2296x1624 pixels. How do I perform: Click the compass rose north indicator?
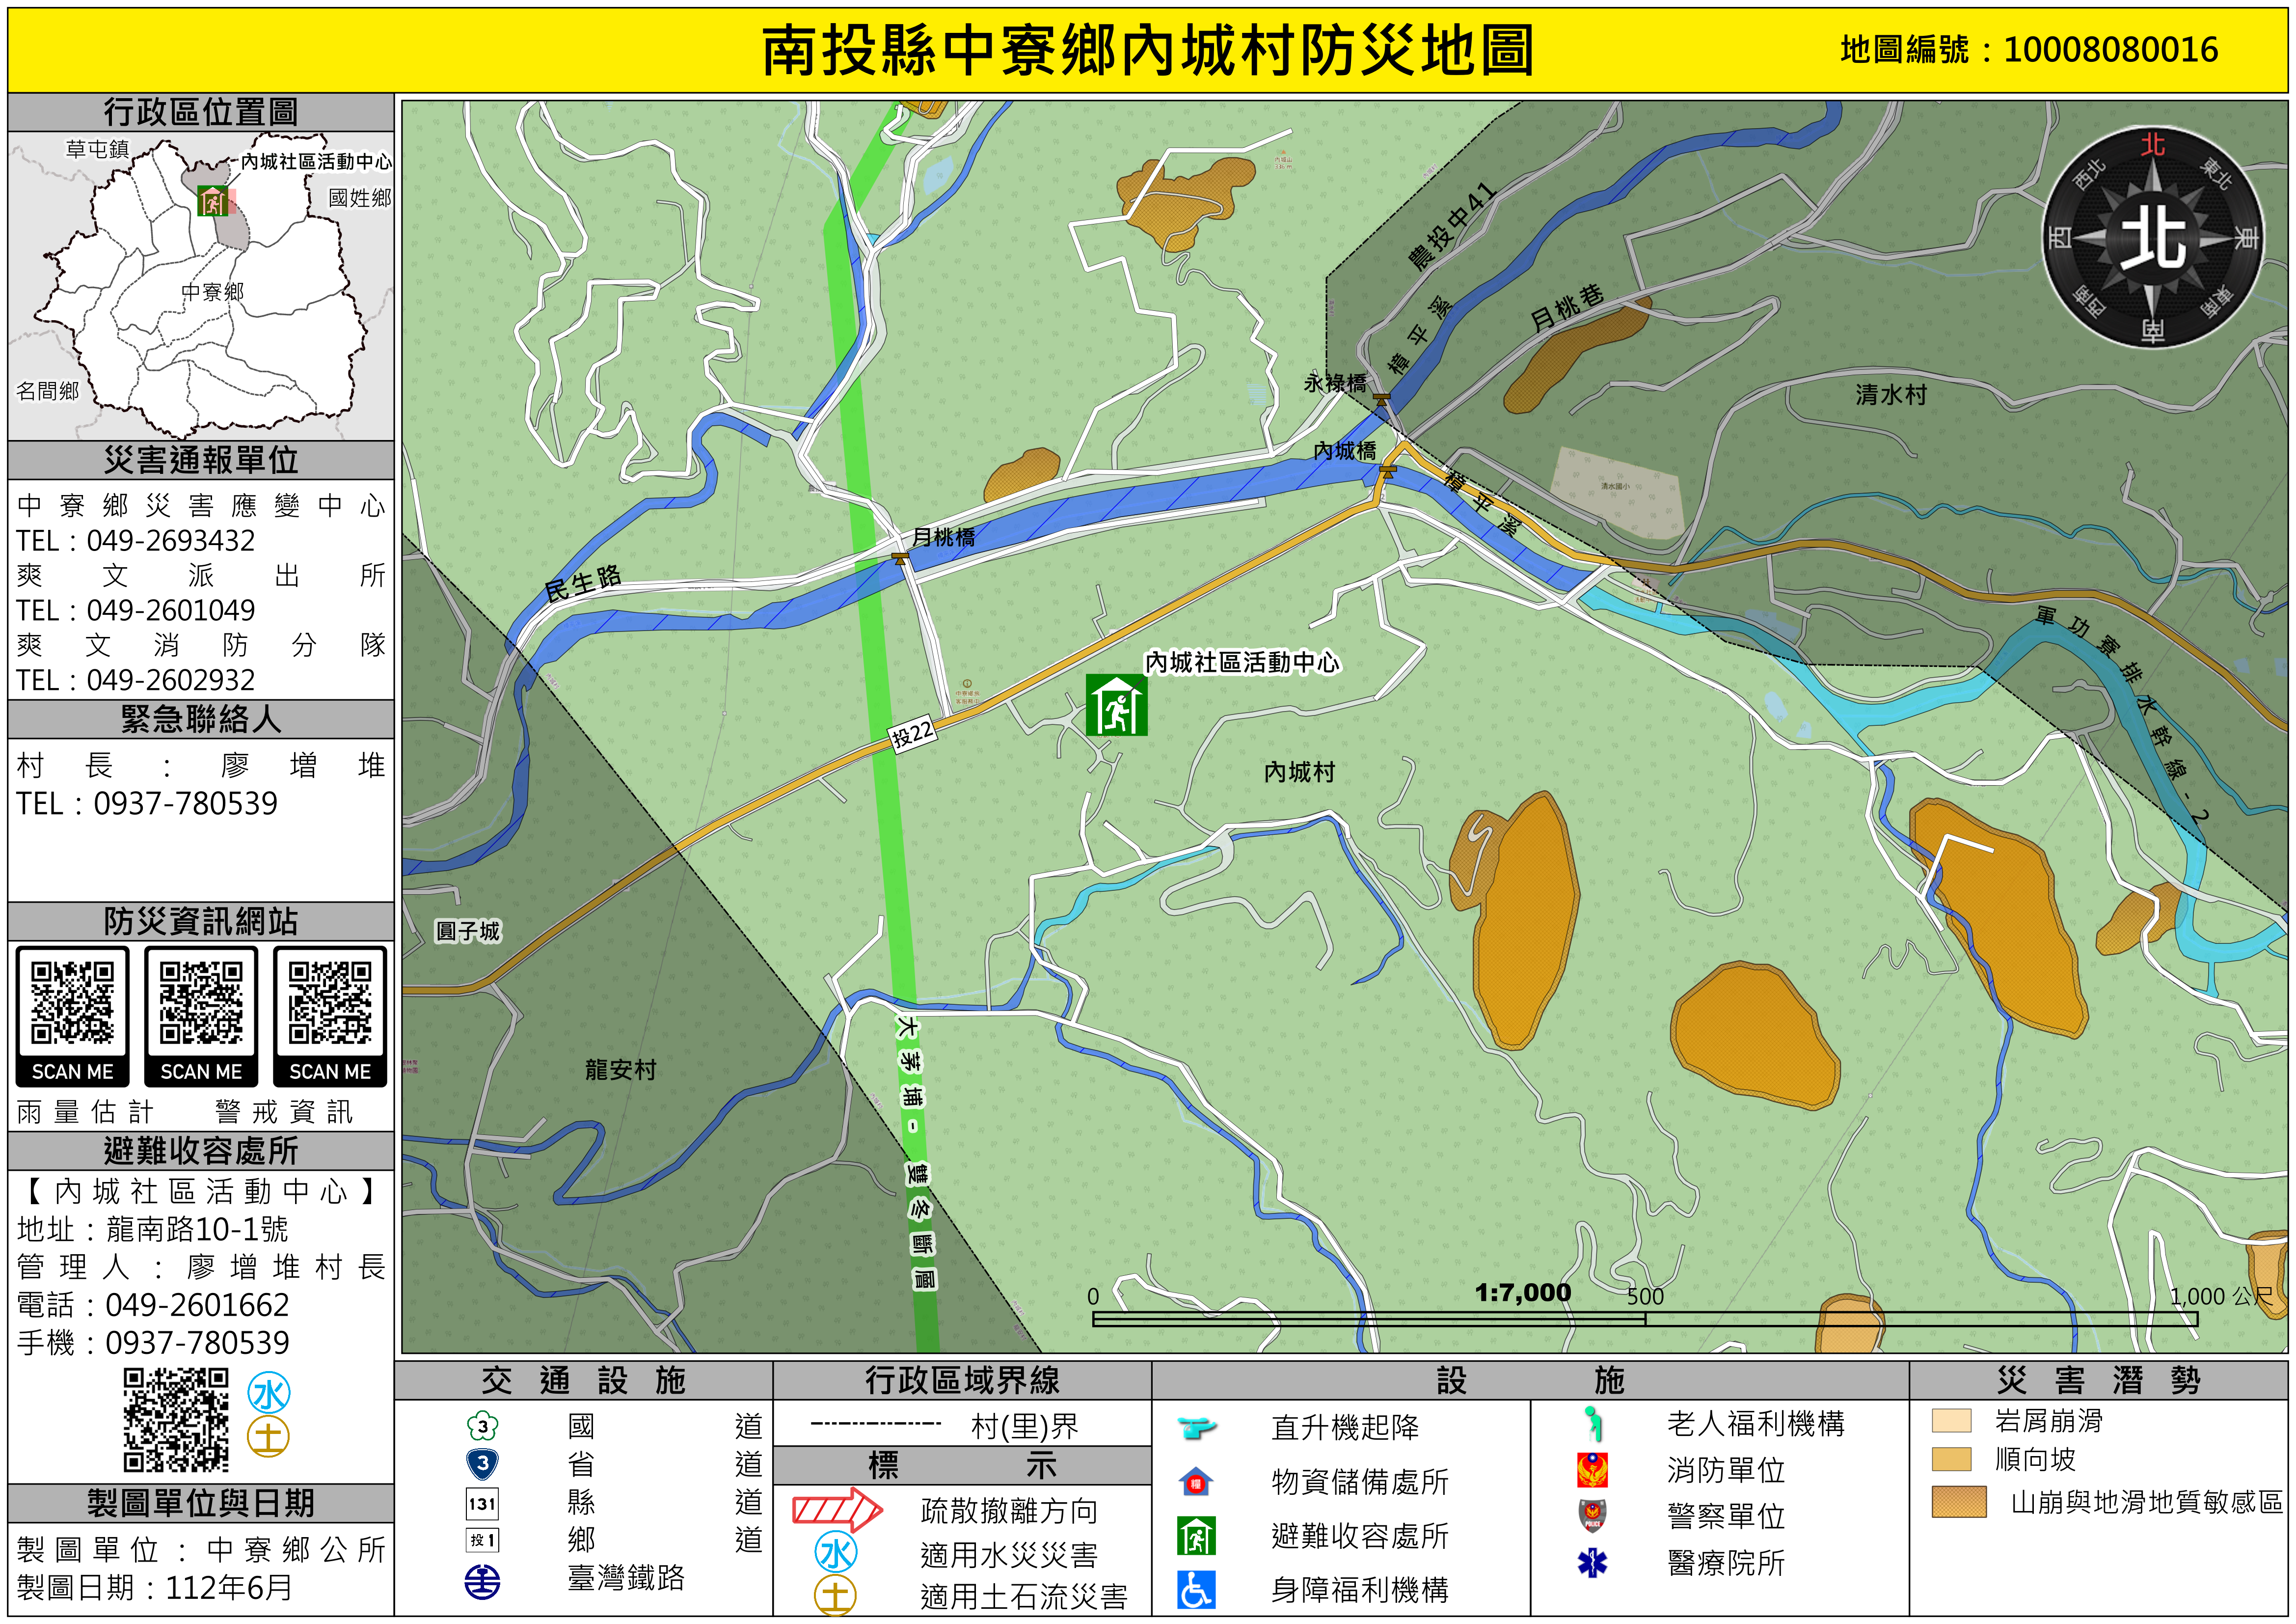pyautogui.click(x=2153, y=237)
